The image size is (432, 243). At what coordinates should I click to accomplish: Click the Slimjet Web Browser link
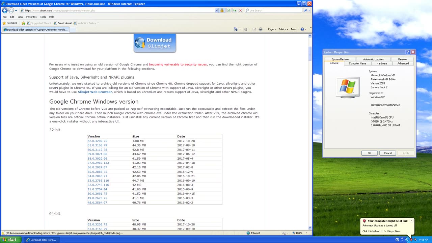[x=95, y=92]
